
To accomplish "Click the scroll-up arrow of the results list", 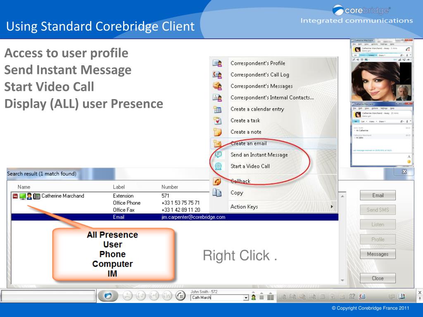I will point(342,196).
